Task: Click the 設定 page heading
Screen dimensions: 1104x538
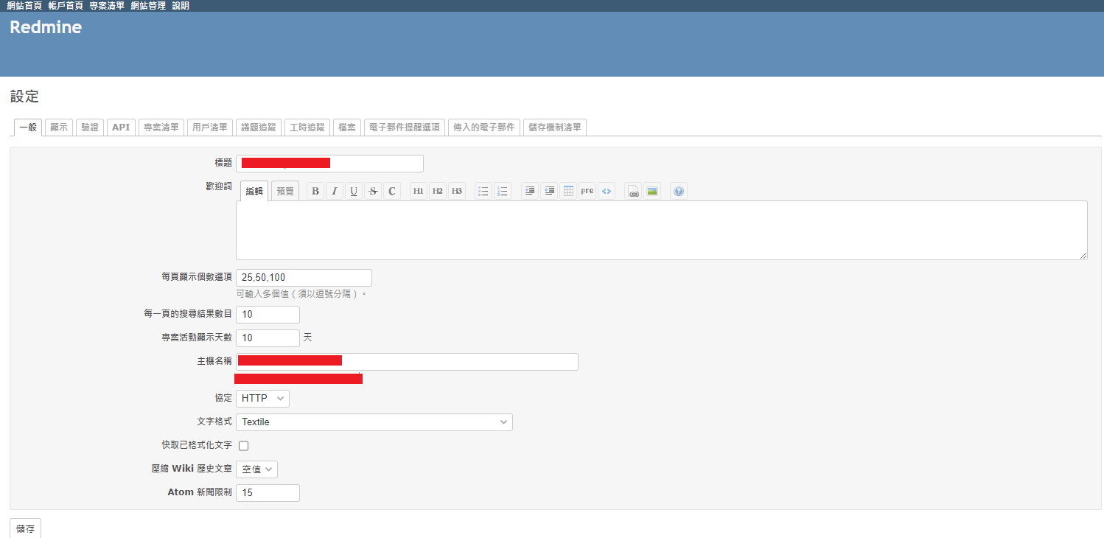Action: (24, 97)
